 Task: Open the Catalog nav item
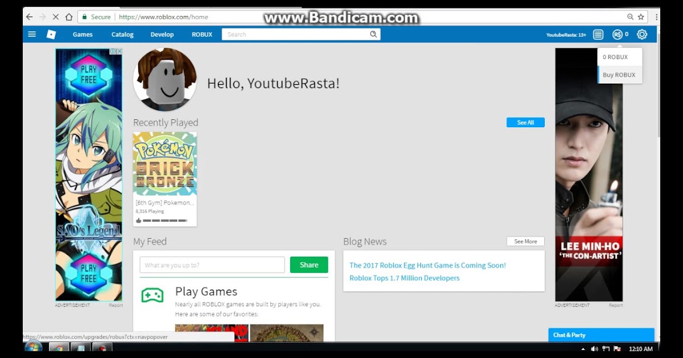(x=122, y=35)
